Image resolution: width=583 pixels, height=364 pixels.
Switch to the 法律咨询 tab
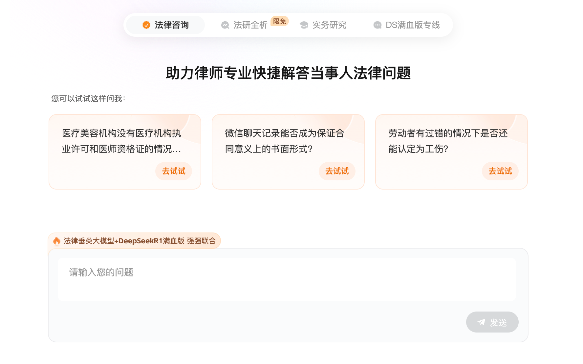(x=165, y=25)
